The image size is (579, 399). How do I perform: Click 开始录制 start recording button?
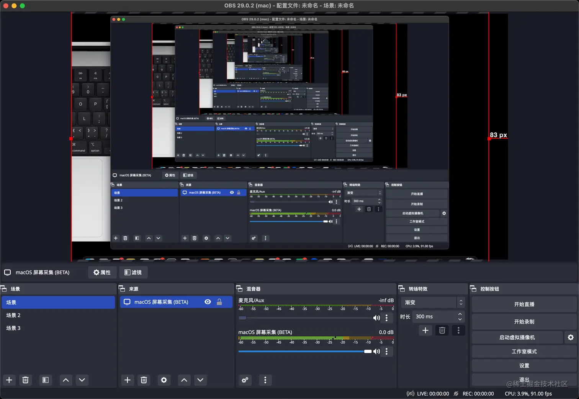524,322
